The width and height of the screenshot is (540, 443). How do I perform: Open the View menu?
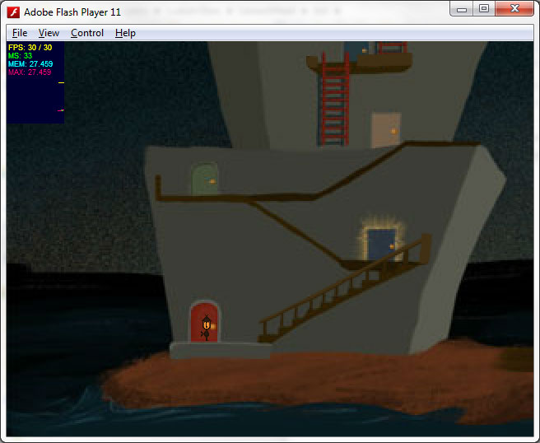(x=49, y=33)
